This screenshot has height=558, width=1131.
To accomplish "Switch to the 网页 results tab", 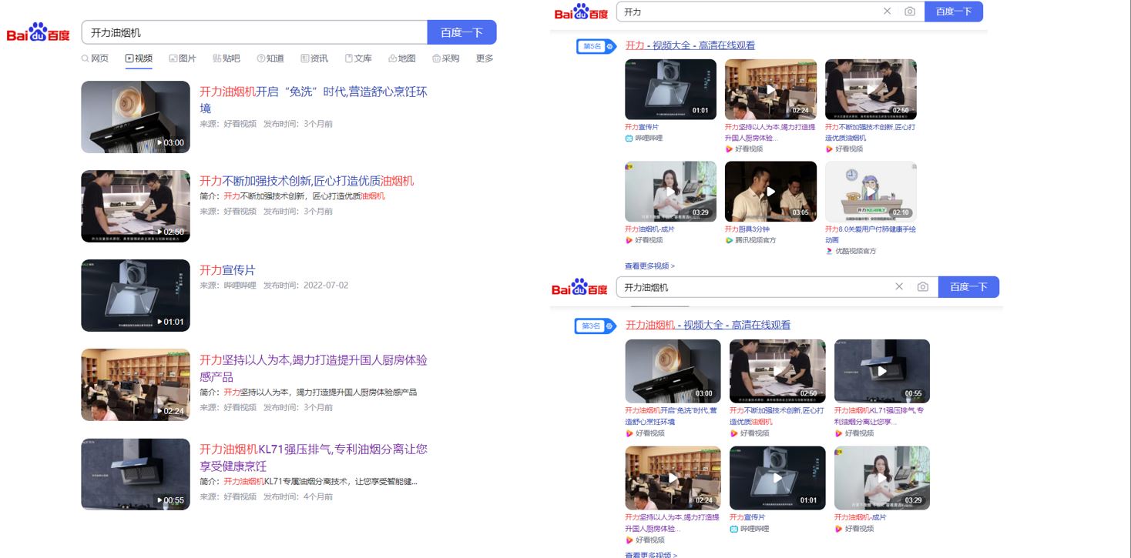I will 95,58.
